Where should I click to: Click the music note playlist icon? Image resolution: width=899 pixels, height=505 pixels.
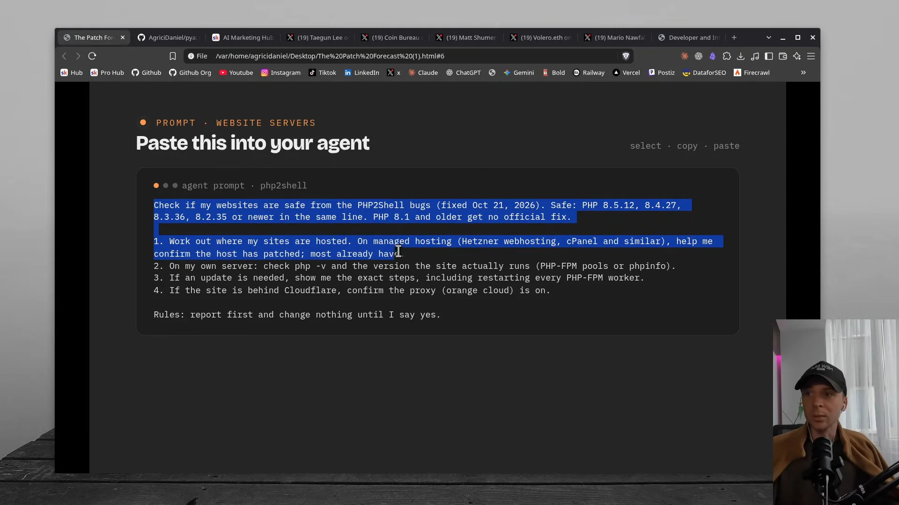(755, 56)
